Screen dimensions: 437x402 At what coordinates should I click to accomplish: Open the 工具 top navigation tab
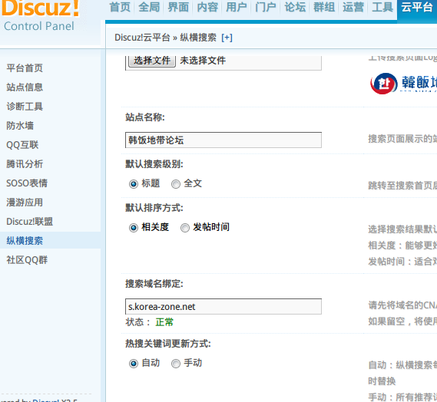(x=382, y=7)
